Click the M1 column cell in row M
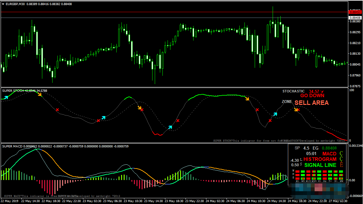 coord(298,172)
